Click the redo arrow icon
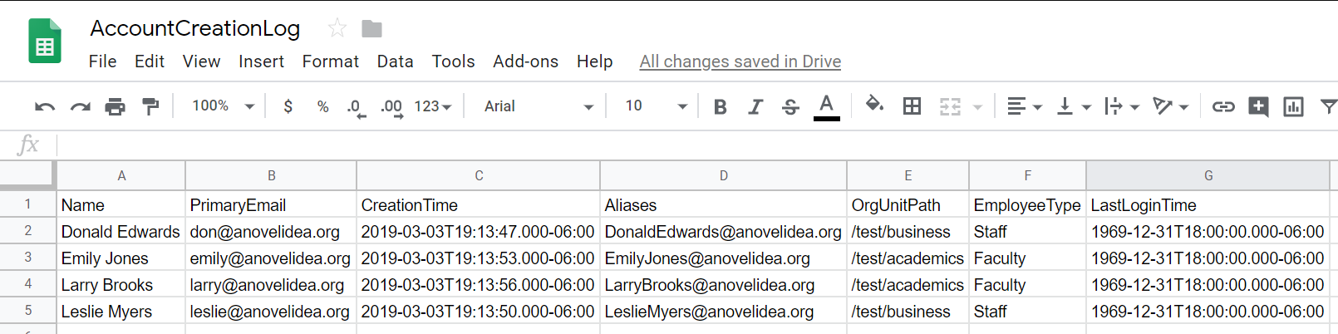Image resolution: width=1338 pixels, height=334 pixels. click(x=80, y=106)
